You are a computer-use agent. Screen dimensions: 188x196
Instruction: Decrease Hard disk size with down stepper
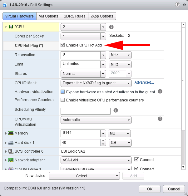coord(103,144)
